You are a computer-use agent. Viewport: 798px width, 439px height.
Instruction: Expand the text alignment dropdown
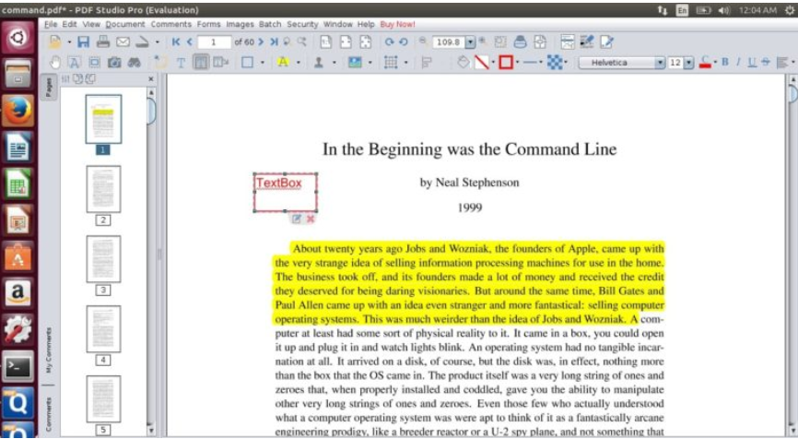792,63
